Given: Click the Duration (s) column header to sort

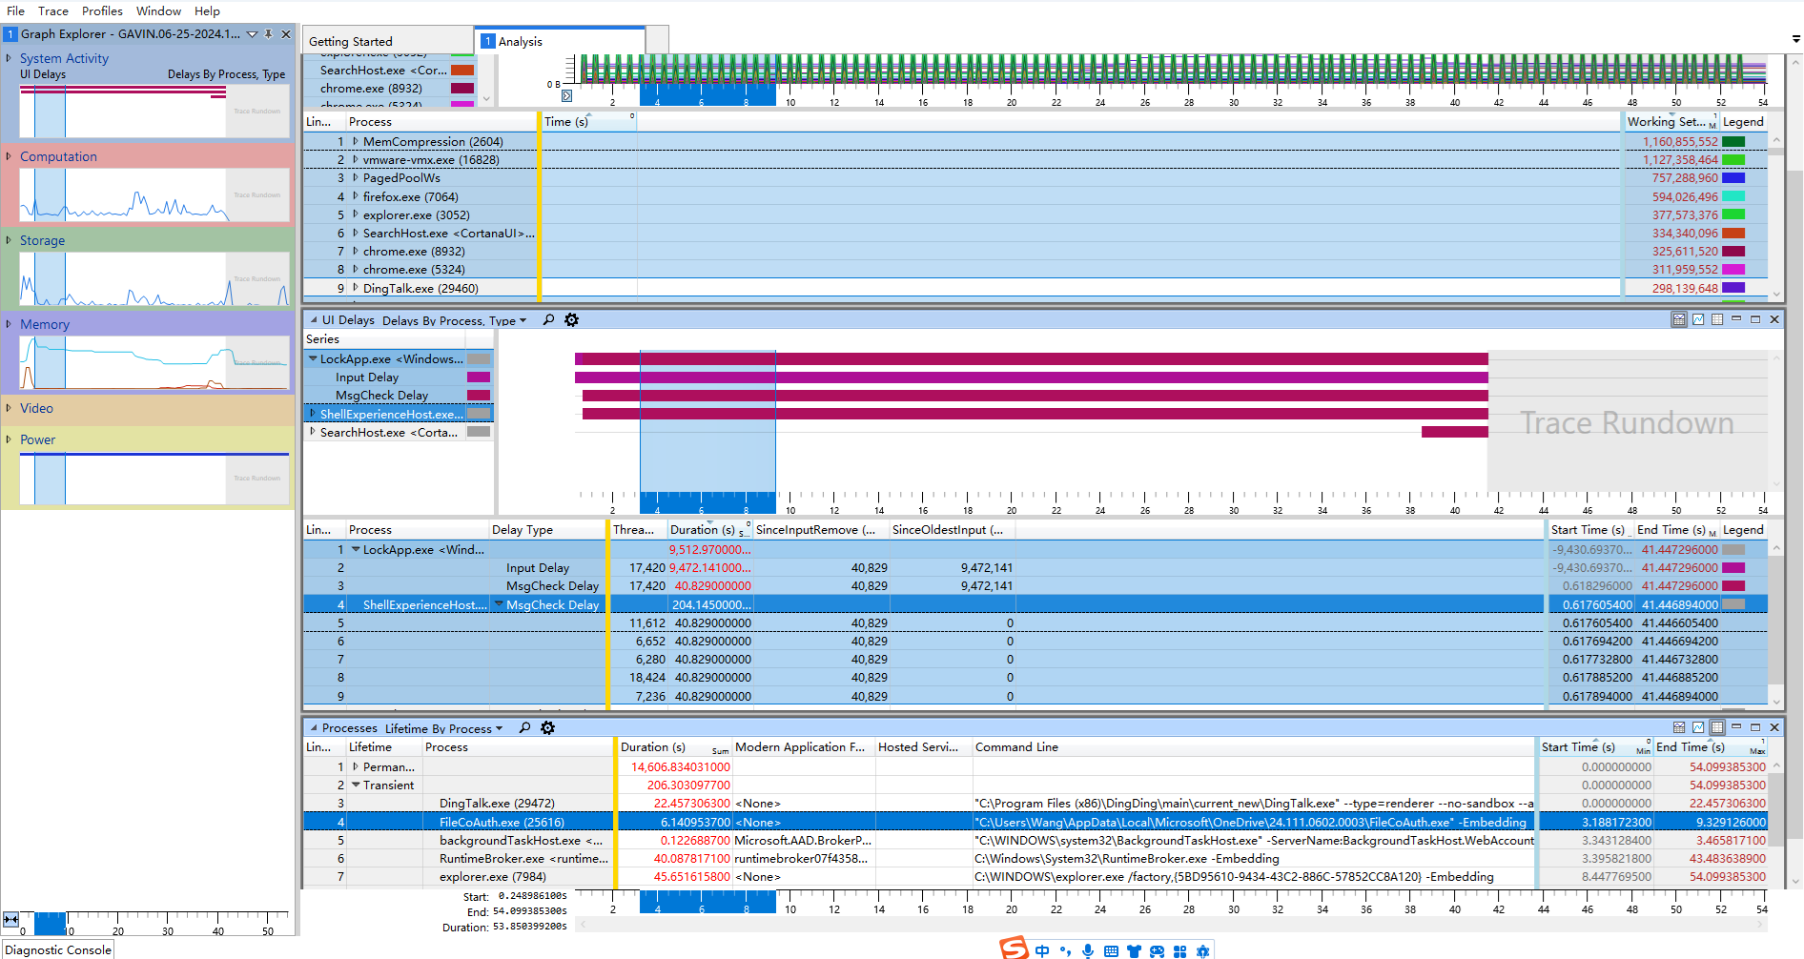Looking at the screenshot, I should click(x=699, y=529).
